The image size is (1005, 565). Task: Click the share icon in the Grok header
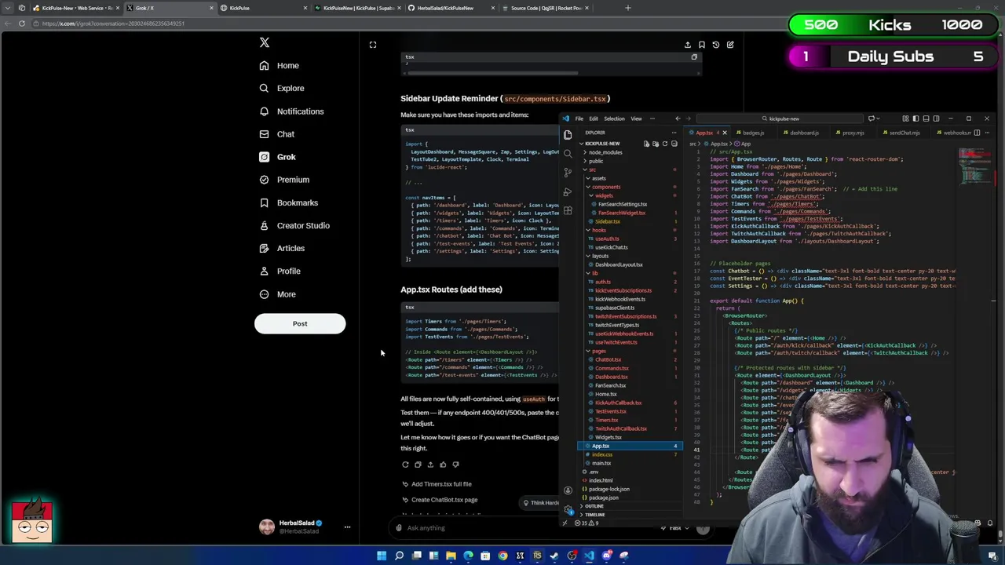coord(688,45)
